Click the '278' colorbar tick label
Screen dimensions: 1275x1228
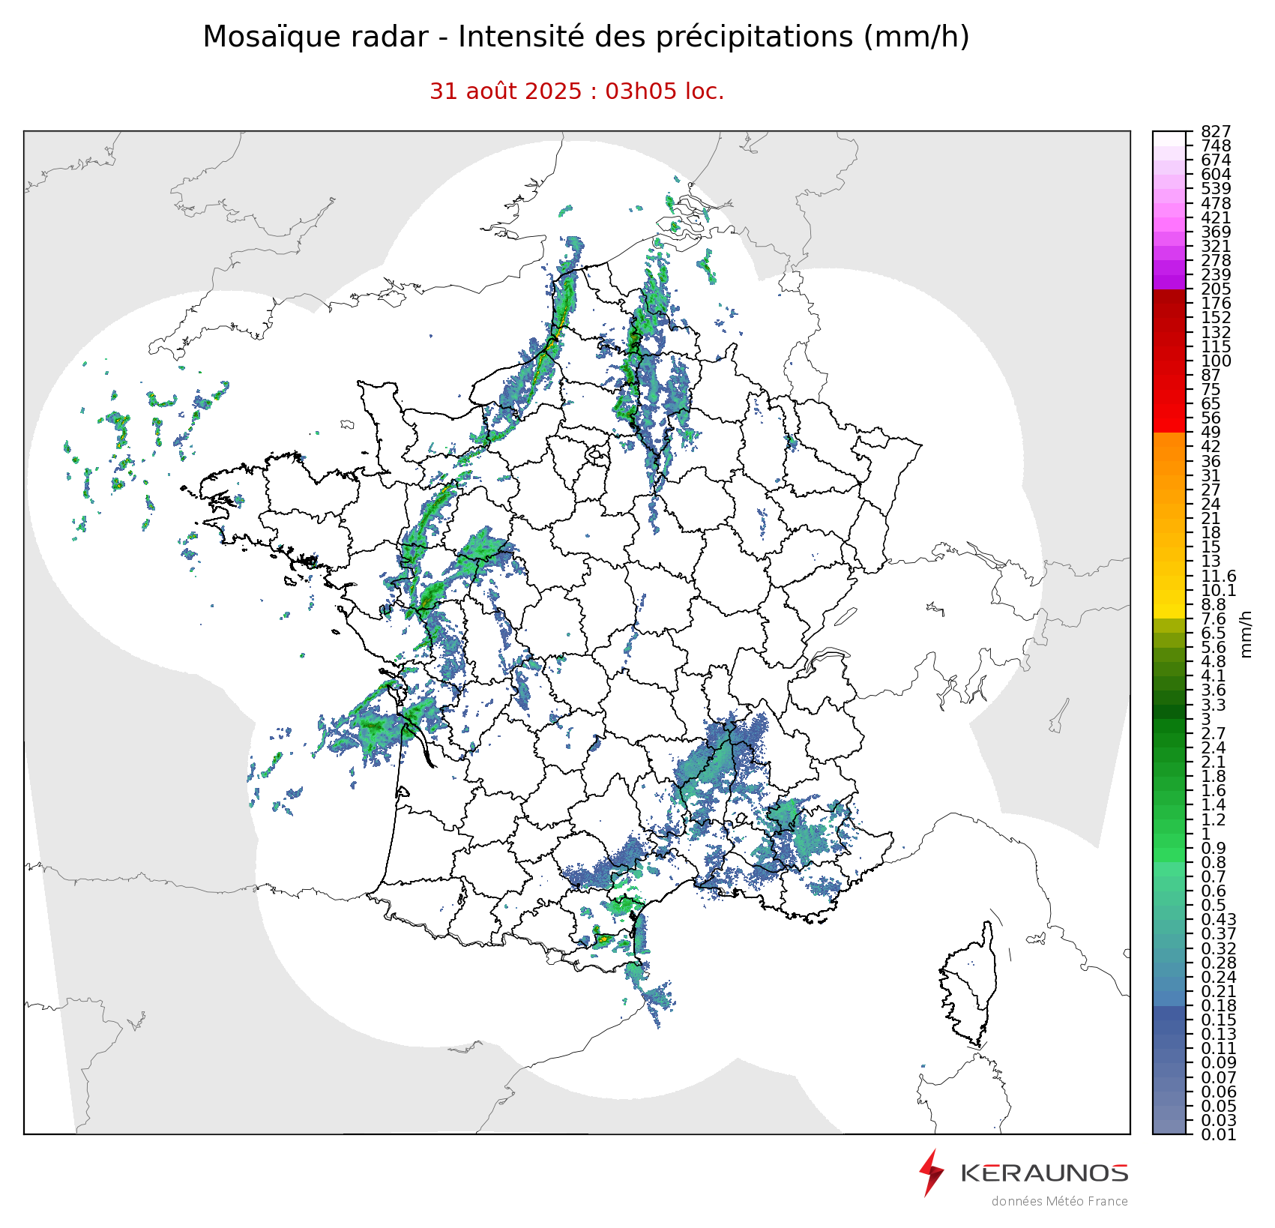coord(1216,261)
